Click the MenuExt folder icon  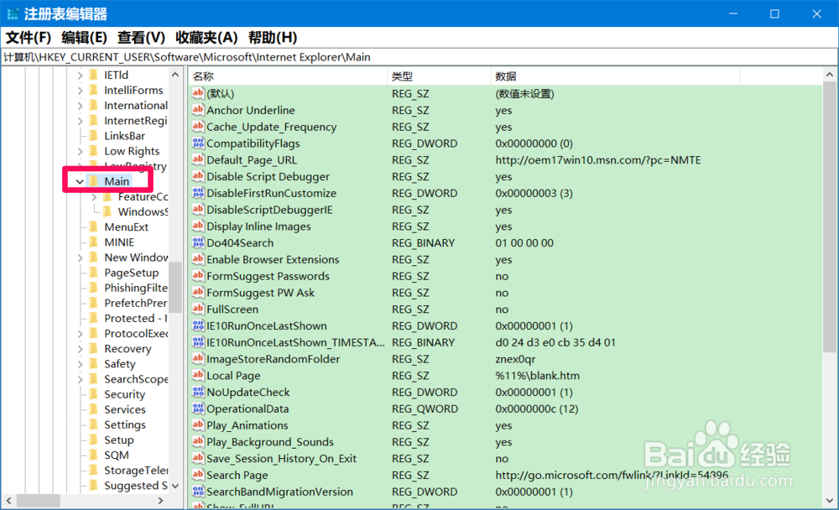[94, 227]
